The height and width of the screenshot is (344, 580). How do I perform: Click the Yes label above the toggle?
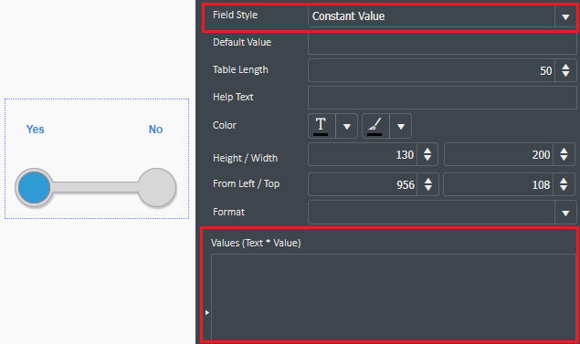(x=35, y=130)
